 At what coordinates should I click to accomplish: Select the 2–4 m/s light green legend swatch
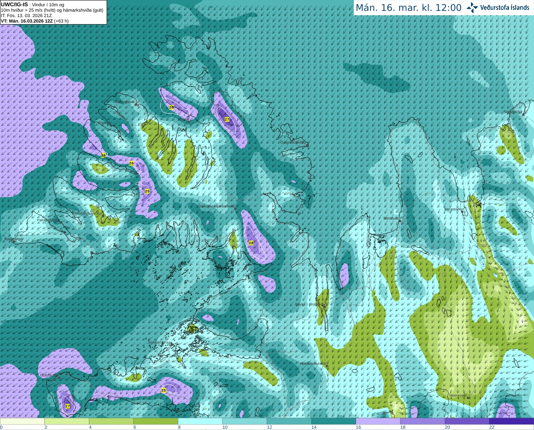pos(67,421)
